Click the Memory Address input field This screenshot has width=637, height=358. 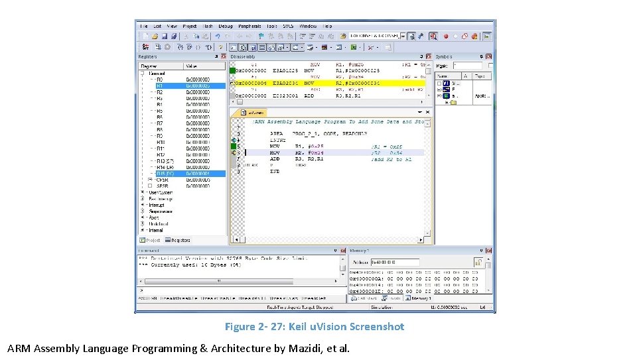[394, 263]
